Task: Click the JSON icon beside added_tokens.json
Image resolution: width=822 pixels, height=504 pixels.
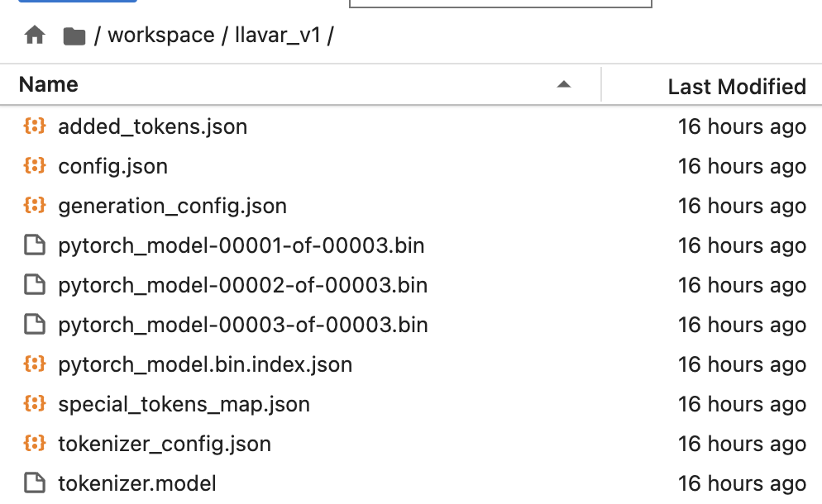Action: [34, 126]
